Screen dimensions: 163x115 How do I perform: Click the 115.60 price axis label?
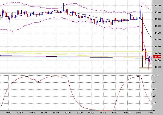157,5
